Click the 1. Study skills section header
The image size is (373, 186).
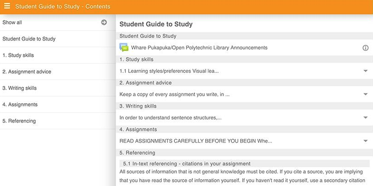(x=244, y=59)
